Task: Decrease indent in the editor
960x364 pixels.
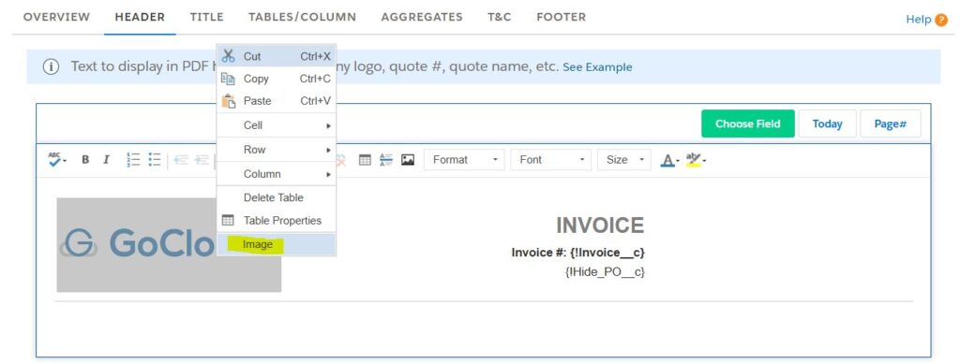Action: [x=180, y=160]
